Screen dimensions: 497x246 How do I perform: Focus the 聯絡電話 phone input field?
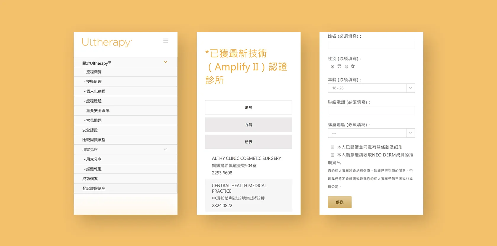371,111
